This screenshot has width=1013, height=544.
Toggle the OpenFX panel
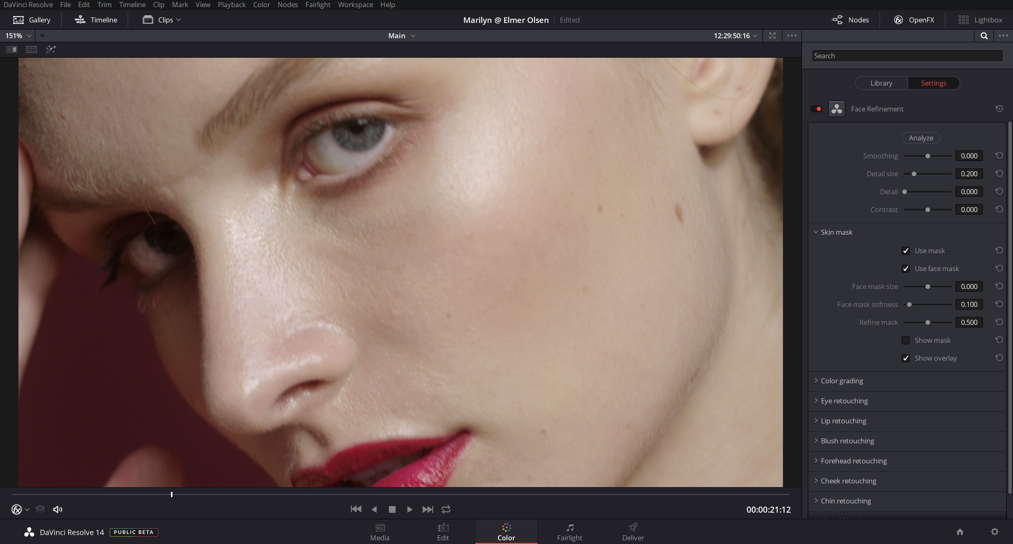[x=914, y=20]
